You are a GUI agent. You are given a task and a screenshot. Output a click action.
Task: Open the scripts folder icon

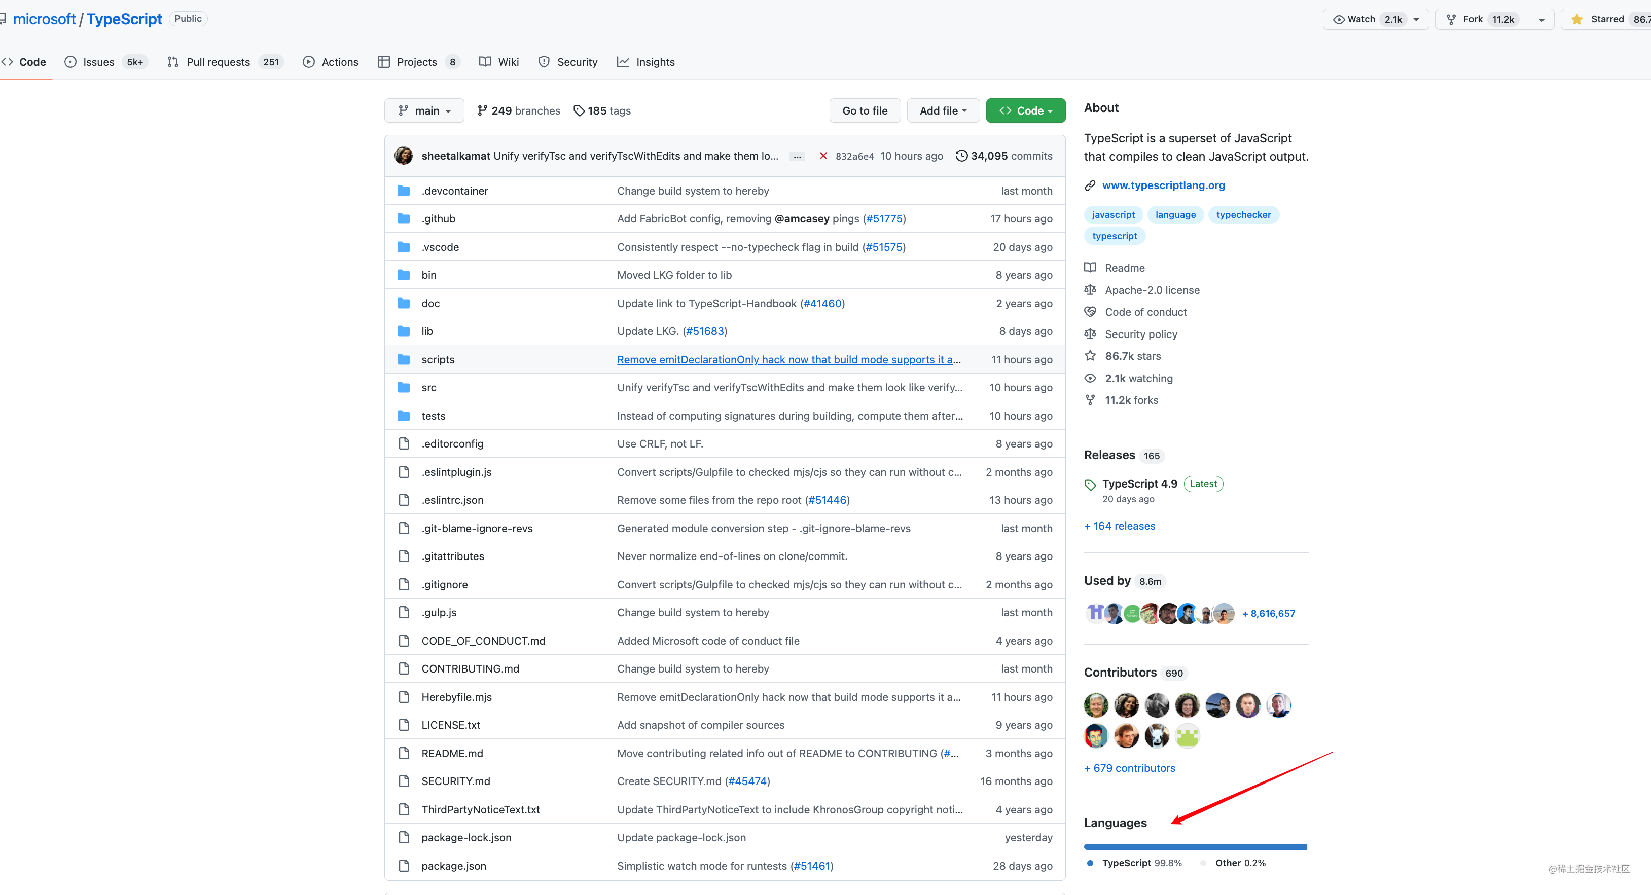[403, 359]
